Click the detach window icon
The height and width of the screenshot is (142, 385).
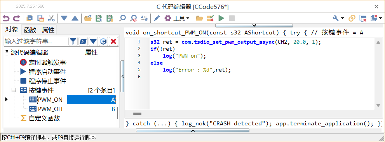coord(374,18)
